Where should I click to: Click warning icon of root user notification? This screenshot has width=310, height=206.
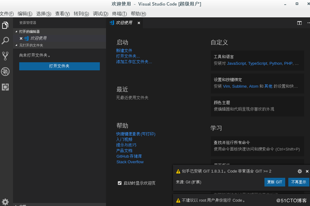click(178, 200)
